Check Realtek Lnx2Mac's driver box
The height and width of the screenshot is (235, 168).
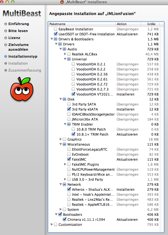pyautogui.click(x=69, y=199)
